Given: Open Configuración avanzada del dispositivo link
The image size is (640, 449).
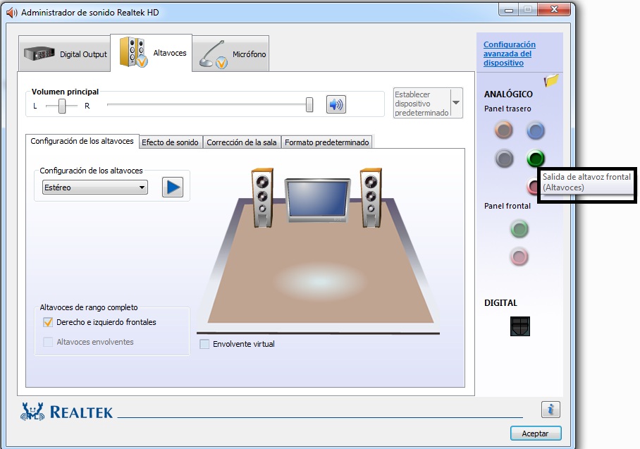Looking at the screenshot, I should (510, 54).
